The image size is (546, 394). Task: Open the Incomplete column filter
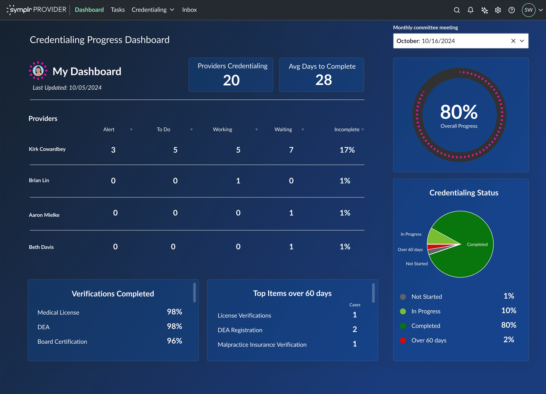[x=363, y=130]
